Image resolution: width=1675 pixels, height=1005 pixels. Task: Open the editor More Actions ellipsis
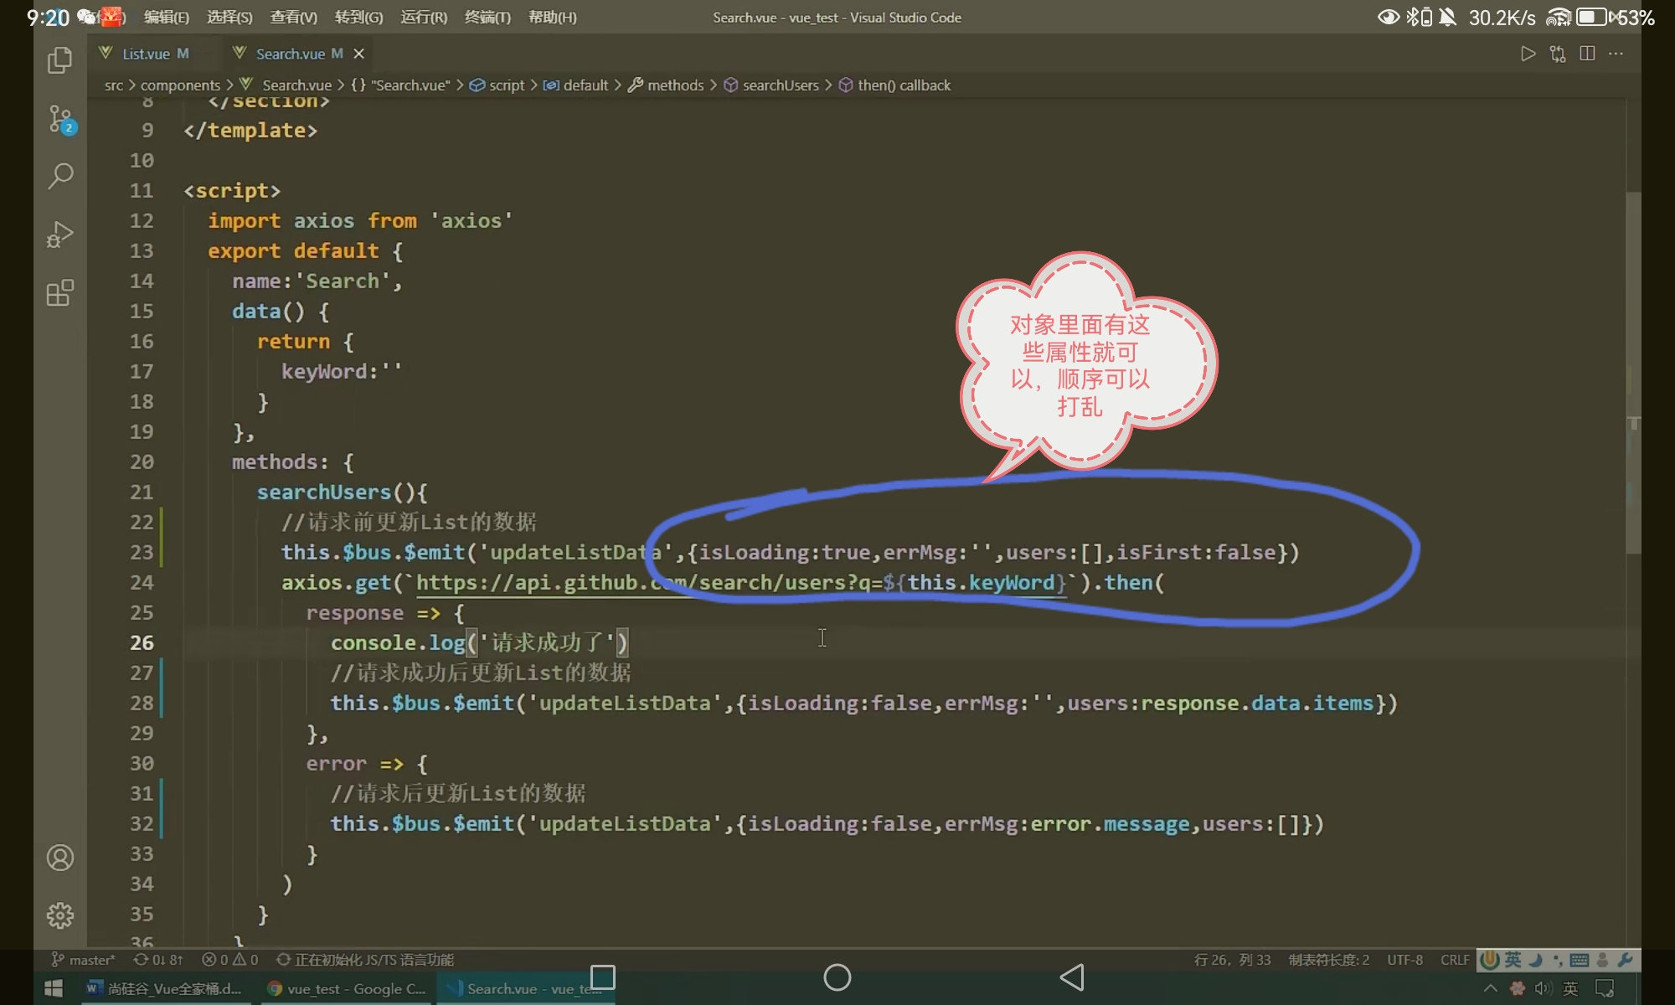coord(1616,54)
